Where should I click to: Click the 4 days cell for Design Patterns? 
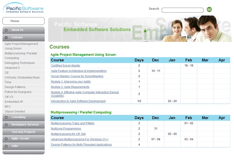(x=139, y=145)
